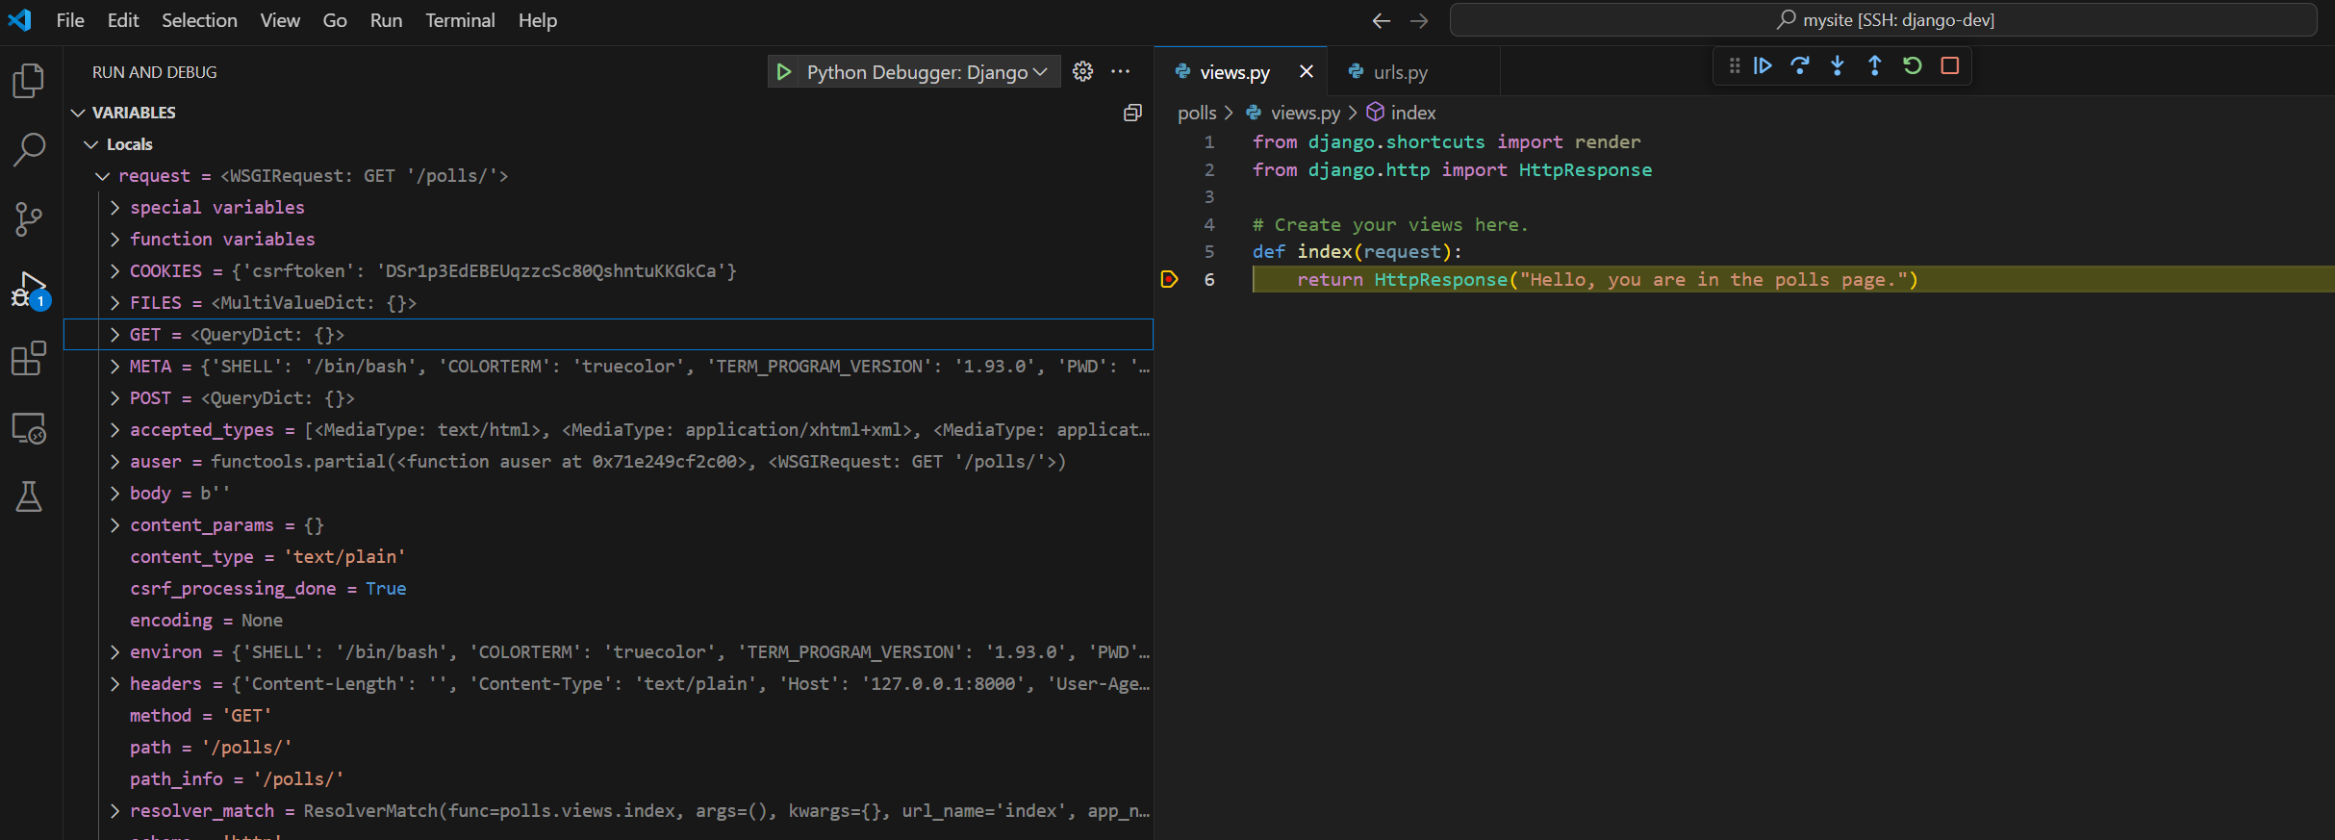Open the Terminal menu
Image resolution: width=2335 pixels, height=840 pixels.
tap(460, 20)
